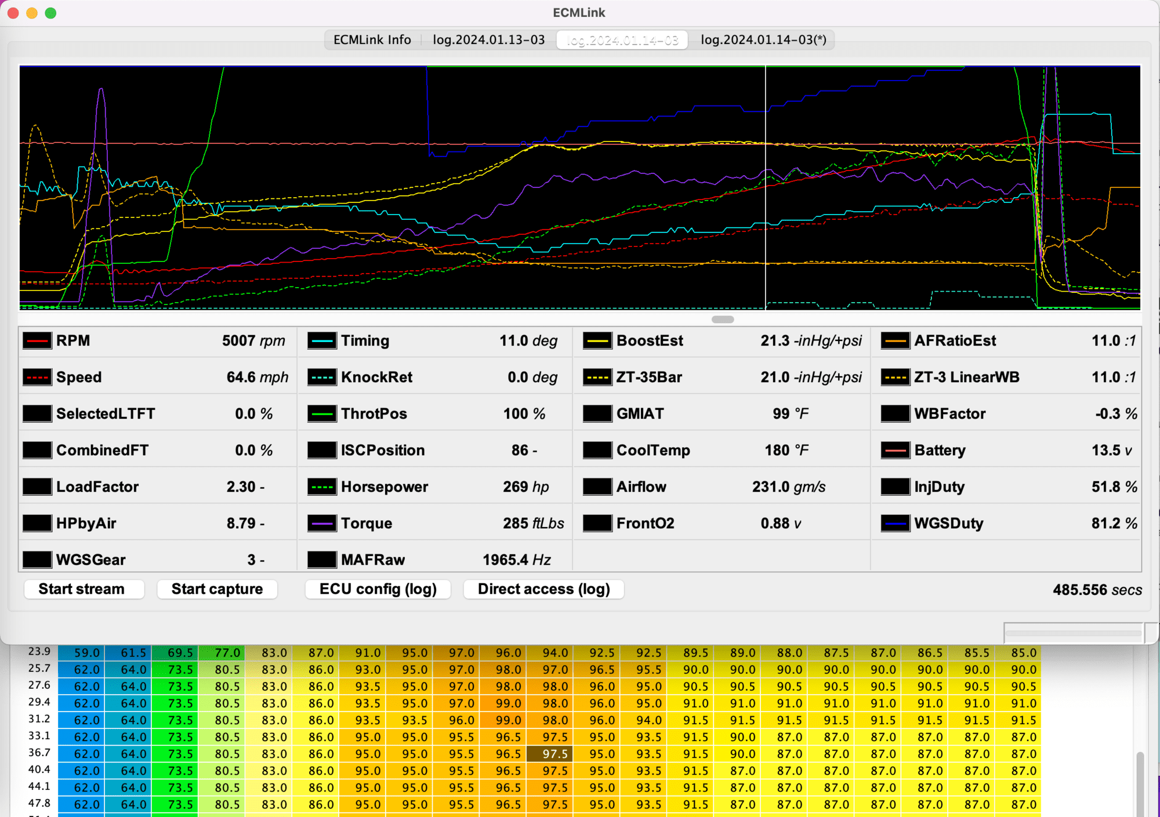Click the green macOS zoom button
The image size is (1160, 817).
point(50,13)
